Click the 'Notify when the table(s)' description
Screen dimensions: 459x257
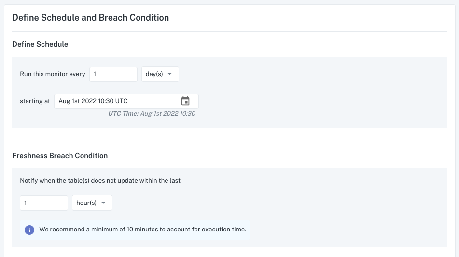[100, 181]
